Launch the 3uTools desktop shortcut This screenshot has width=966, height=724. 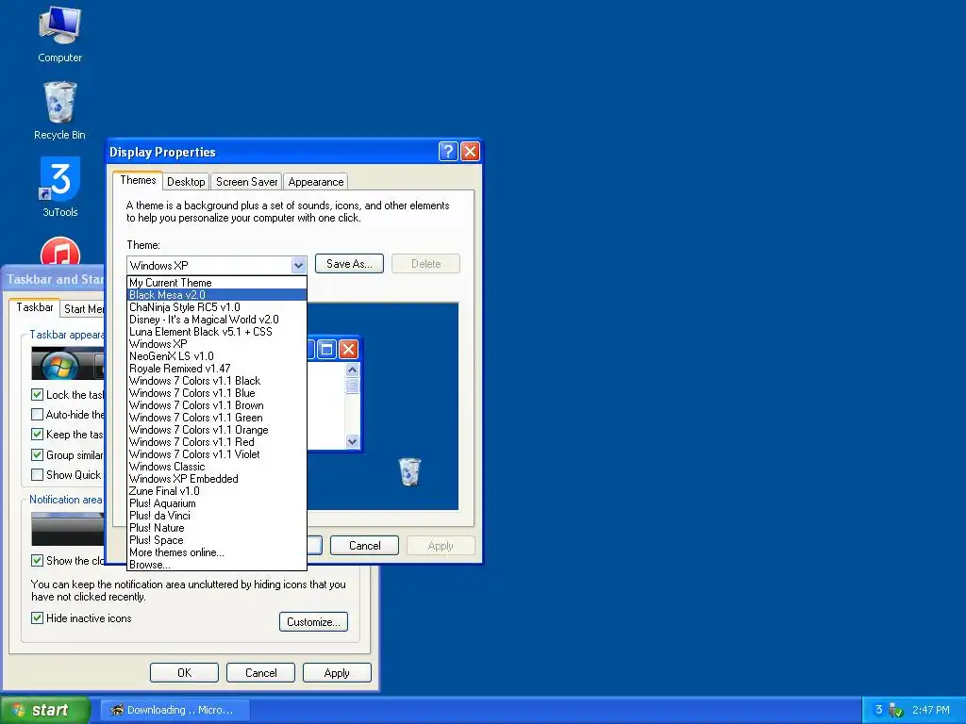[x=59, y=188]
